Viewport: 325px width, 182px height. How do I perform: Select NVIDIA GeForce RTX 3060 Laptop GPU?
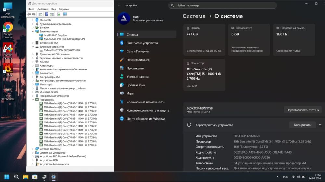click(64, 39)
